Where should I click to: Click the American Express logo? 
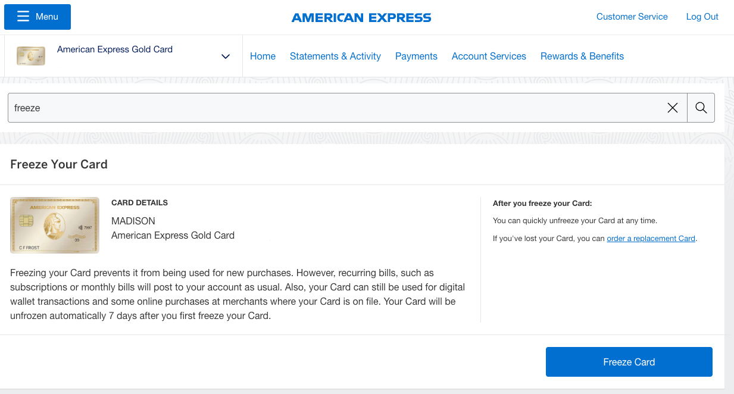[361, 17]
